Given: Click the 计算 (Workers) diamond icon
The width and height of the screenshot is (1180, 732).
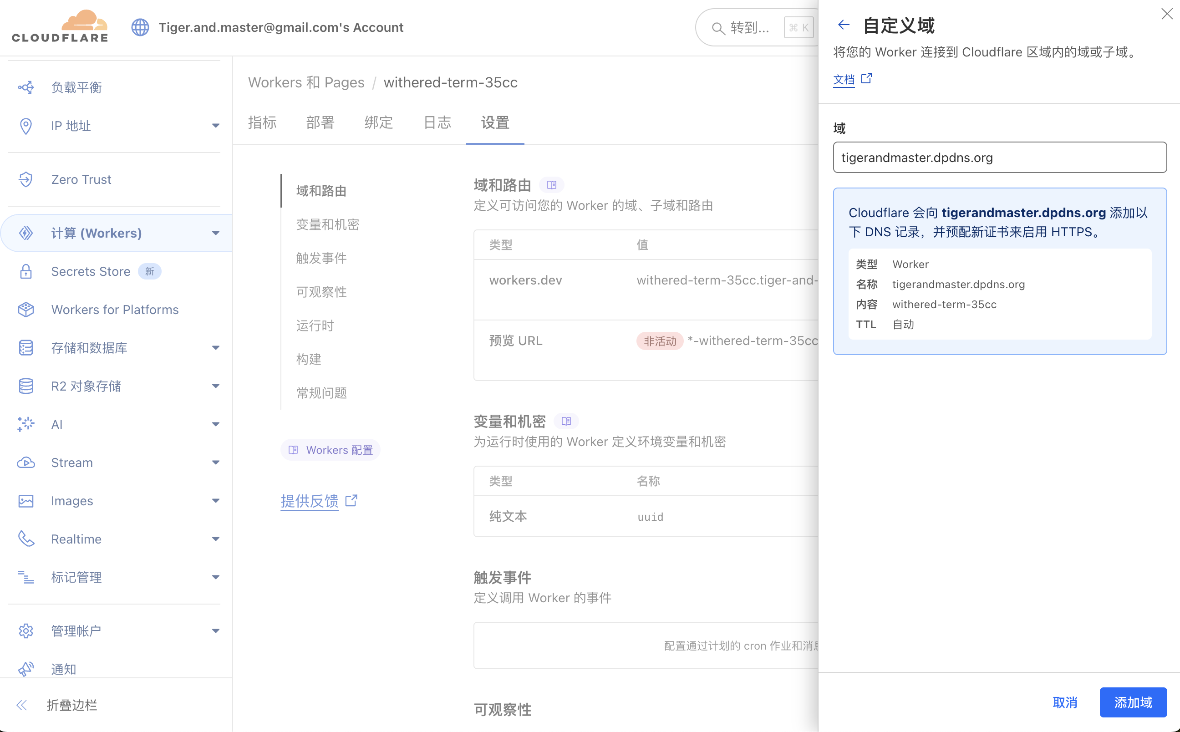Looking at the screenshot, I should (25, 233).
